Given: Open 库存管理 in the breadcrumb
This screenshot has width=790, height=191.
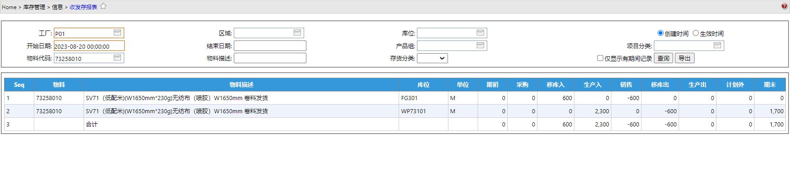Looking at the screenshot, I should [34, 7].
